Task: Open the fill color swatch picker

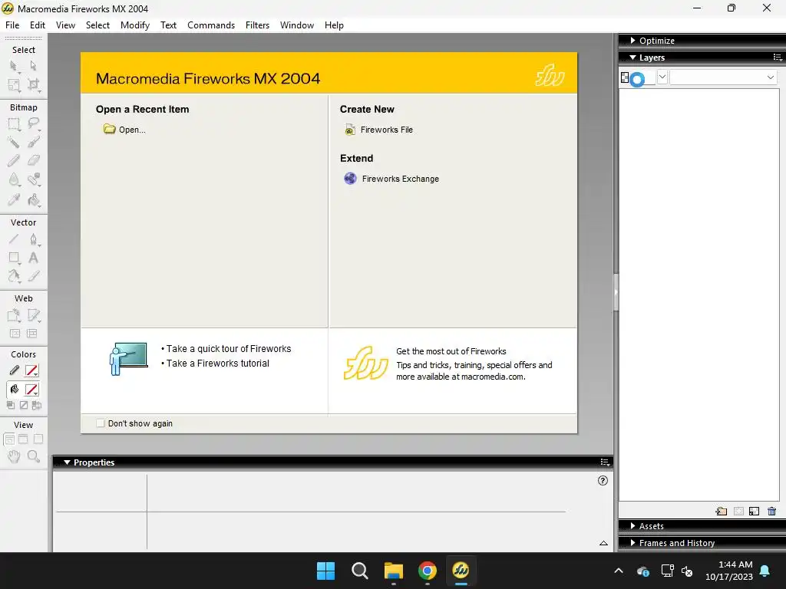Action: pyautogui.click(x=31, y=390)
